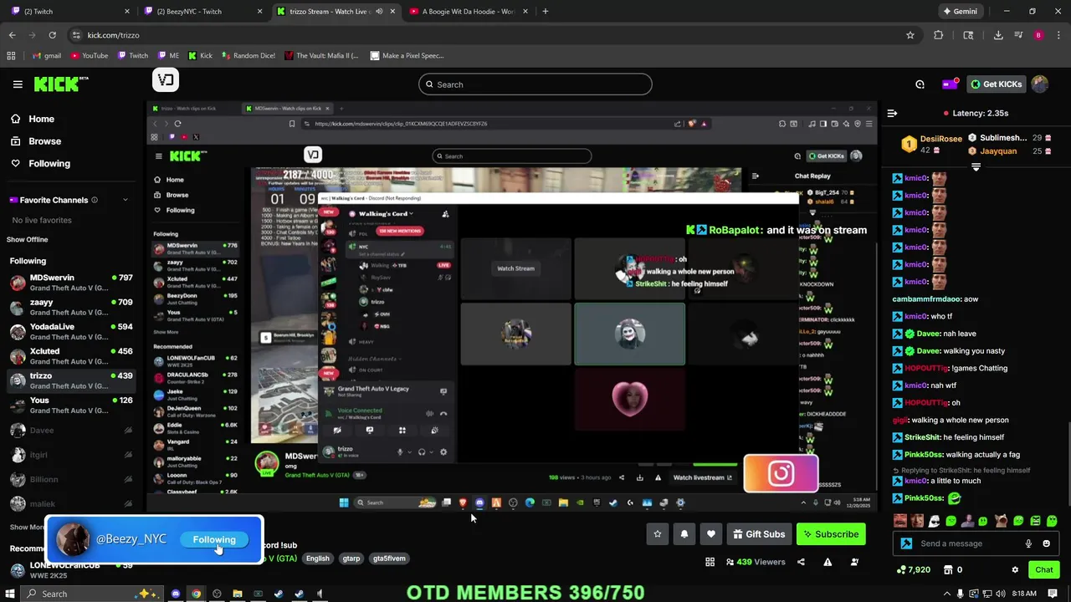Click the Home icon in the Kick sidebar
This screenshot has width=1071, height=602.
tap(16, 119)
